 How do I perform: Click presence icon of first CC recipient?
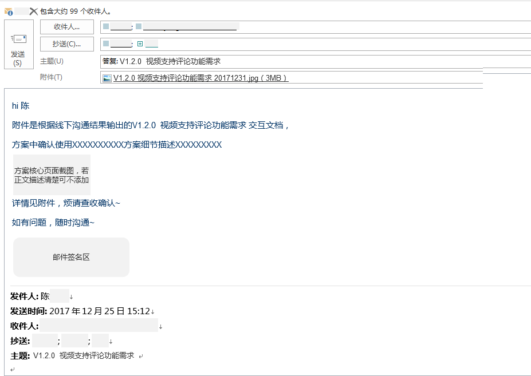[106, 43]
